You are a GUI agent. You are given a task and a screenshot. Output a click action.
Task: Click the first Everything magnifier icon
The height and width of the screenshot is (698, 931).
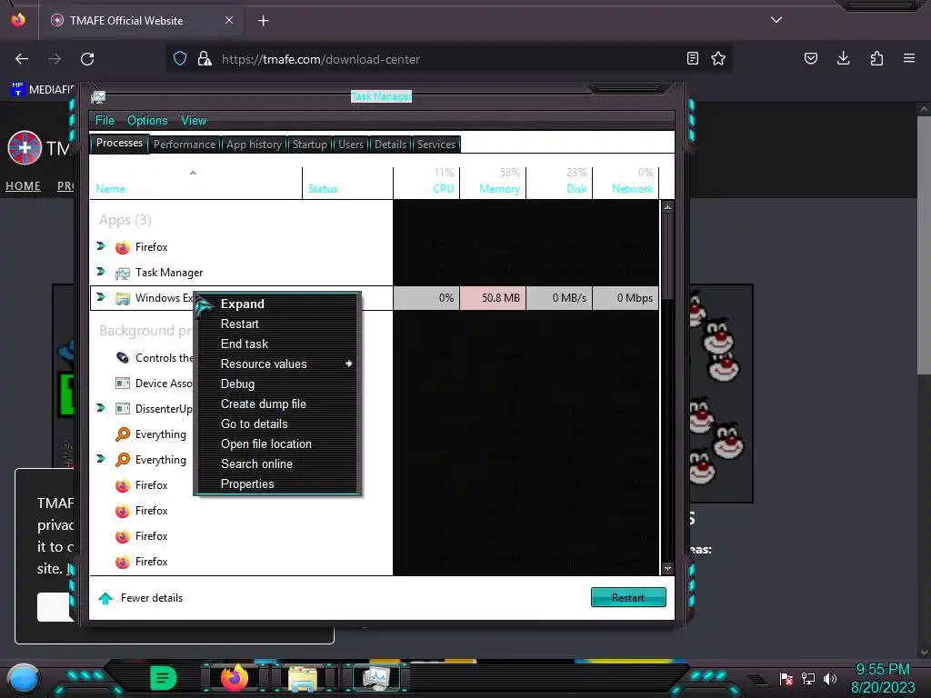click(123, 434)
